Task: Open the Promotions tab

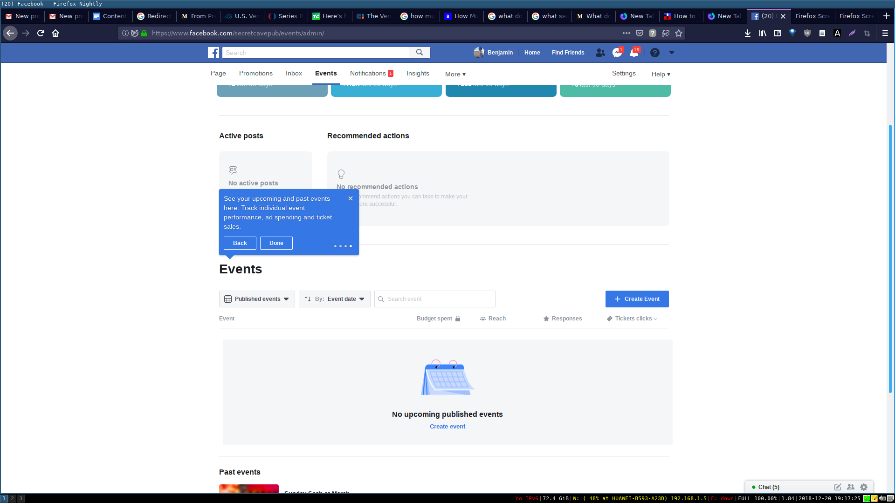Action: (256, 74)
